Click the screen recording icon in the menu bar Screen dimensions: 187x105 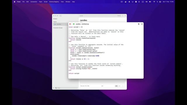click(x=122, y=2)
